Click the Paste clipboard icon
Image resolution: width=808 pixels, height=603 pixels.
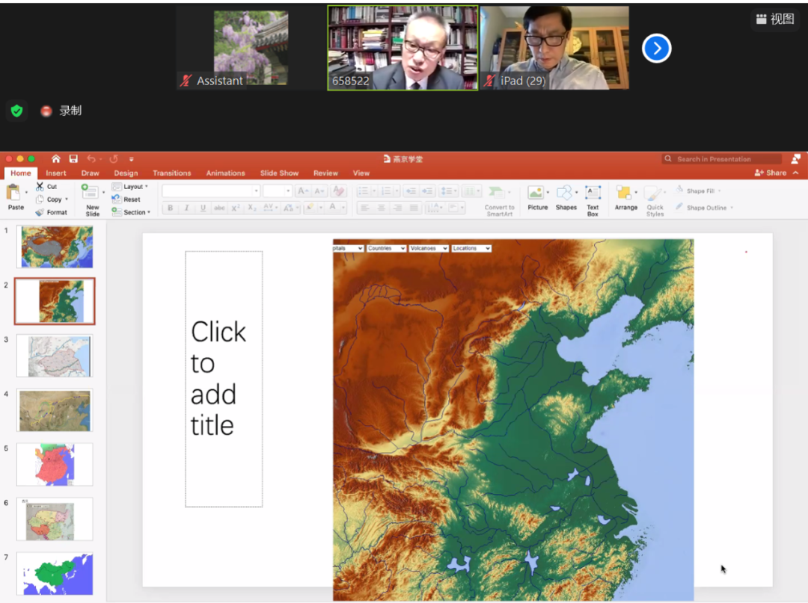click(x=14, y=194)
